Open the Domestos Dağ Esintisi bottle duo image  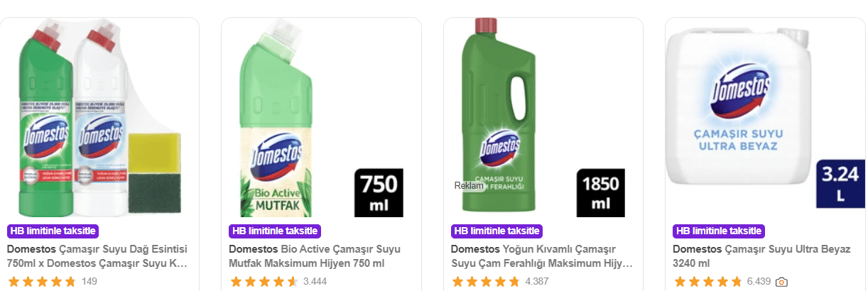point(99,119)
